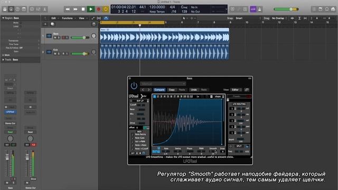338x190 pixels.
Task: Open the List Editors icon
Action: pos(314,9)
